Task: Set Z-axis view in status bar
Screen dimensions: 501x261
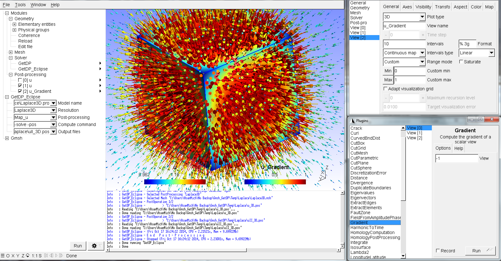Action: coord(23,256)
